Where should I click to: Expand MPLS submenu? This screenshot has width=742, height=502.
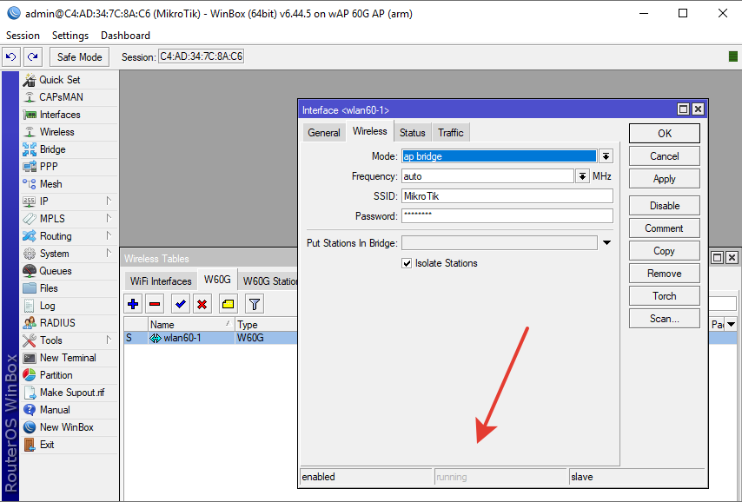click(x=109, y=219)
